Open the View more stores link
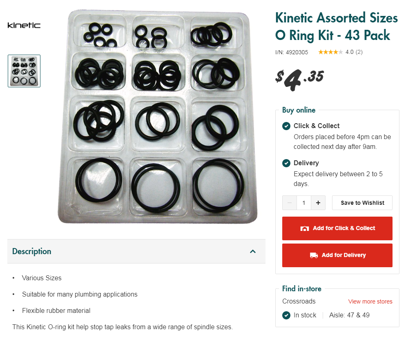 pyautogui.click(x=370, y=301)
